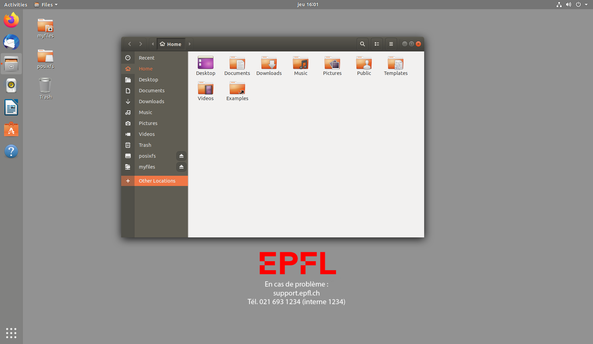Select Home in the sidebar
The image size is (593, 344).
(155, 69)
